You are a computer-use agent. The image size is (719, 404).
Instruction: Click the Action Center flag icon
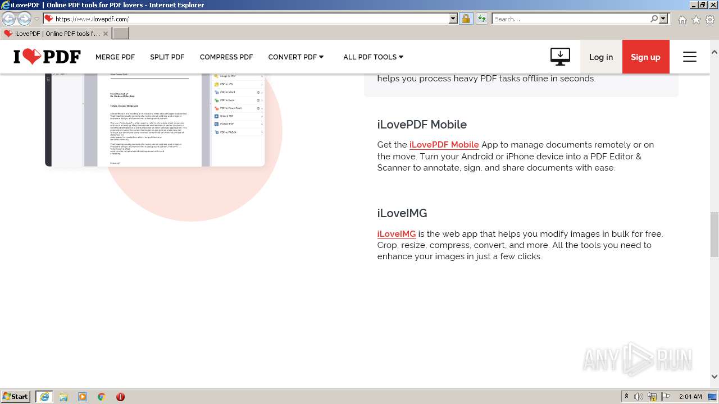click(x=666, y=397)
